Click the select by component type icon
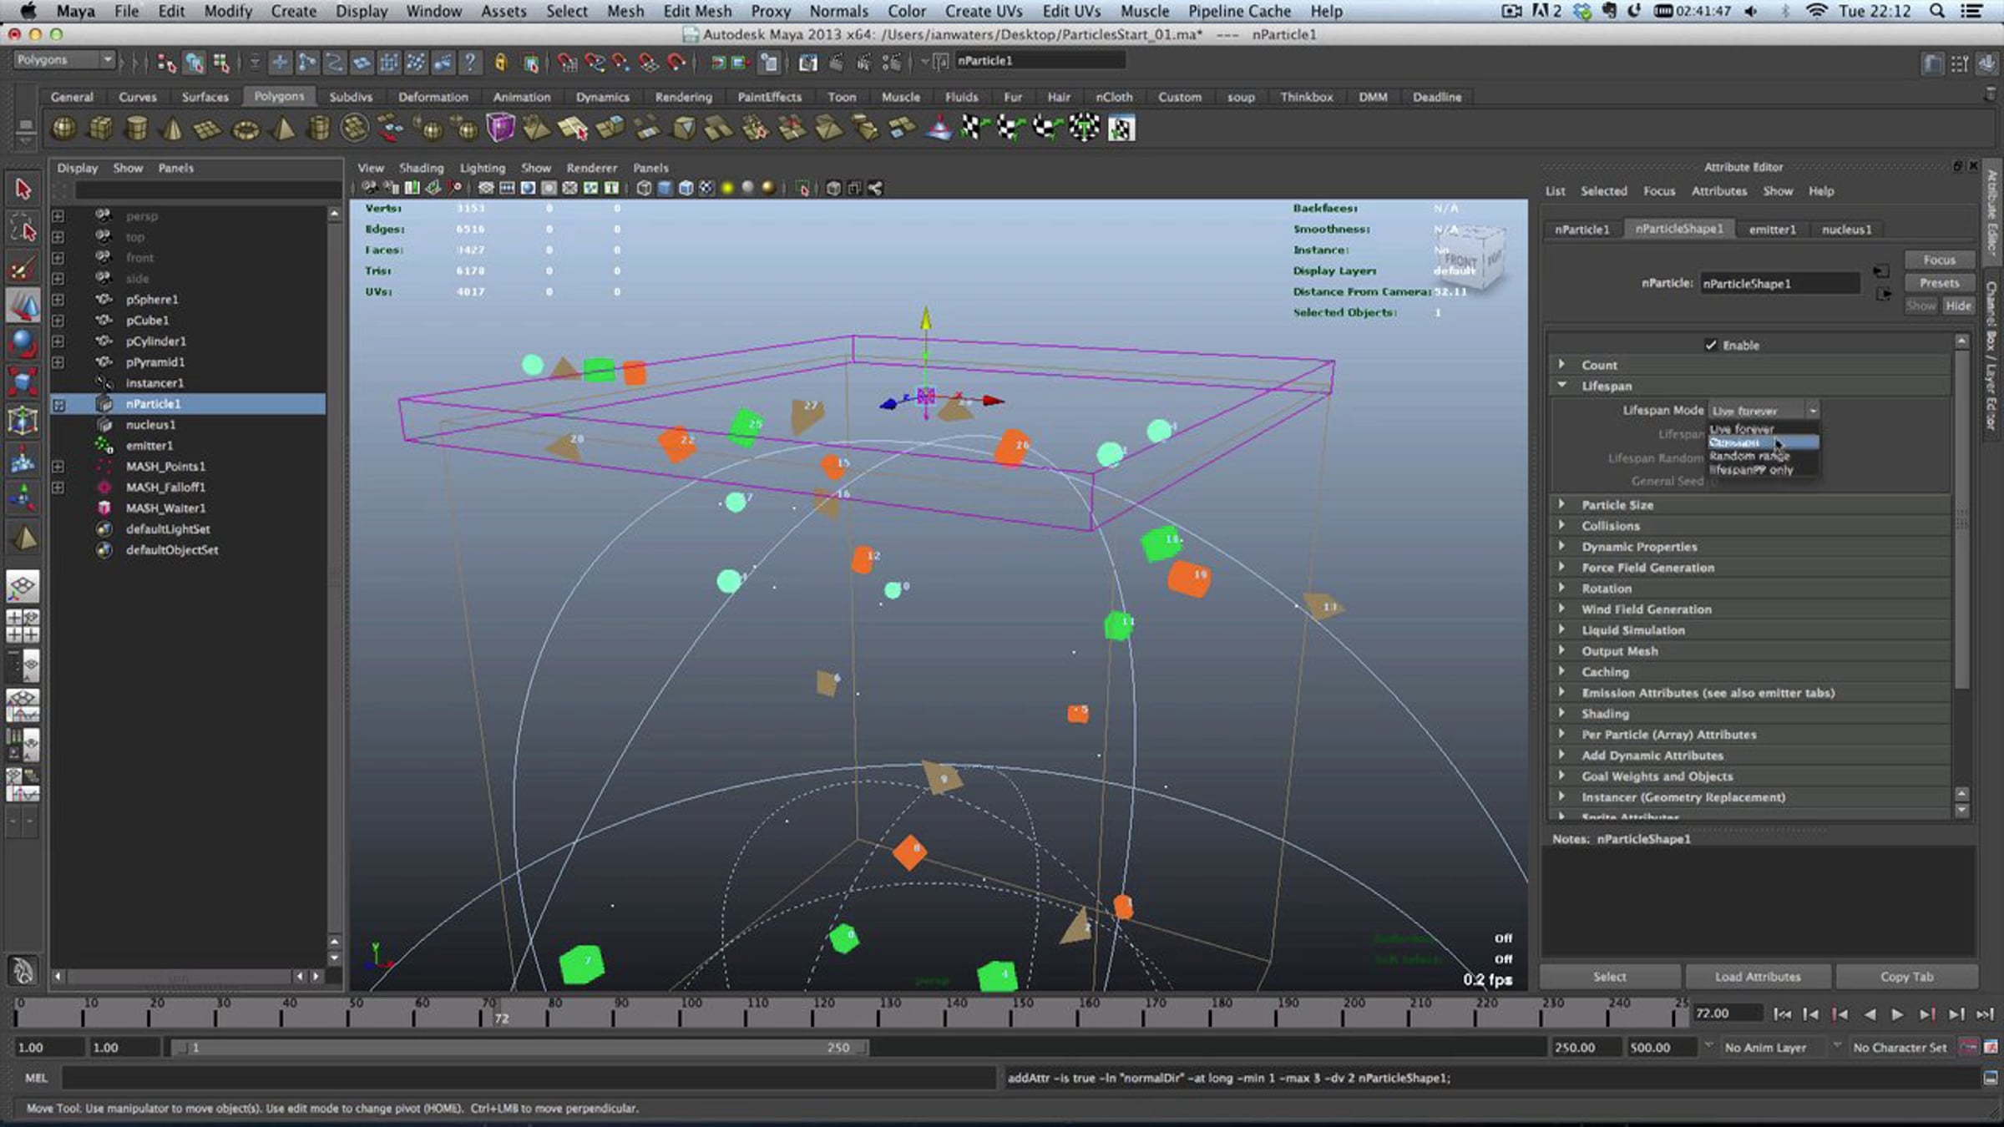The height and width of the screenshot is (1127, 2004). pyautogui.click(x=221, y=63)
